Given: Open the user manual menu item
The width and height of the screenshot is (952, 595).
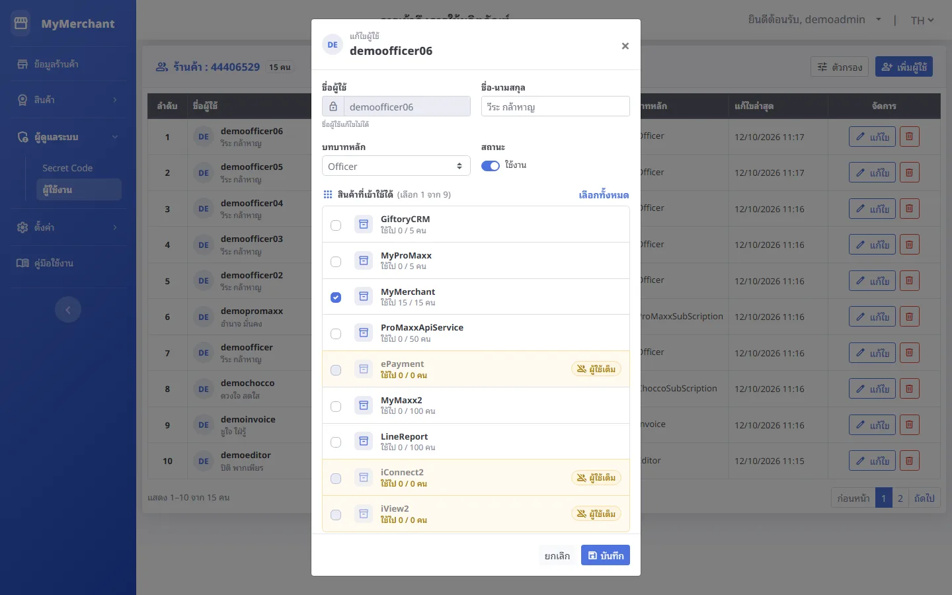Looking at the screenshot, I should tap(68, 263).
